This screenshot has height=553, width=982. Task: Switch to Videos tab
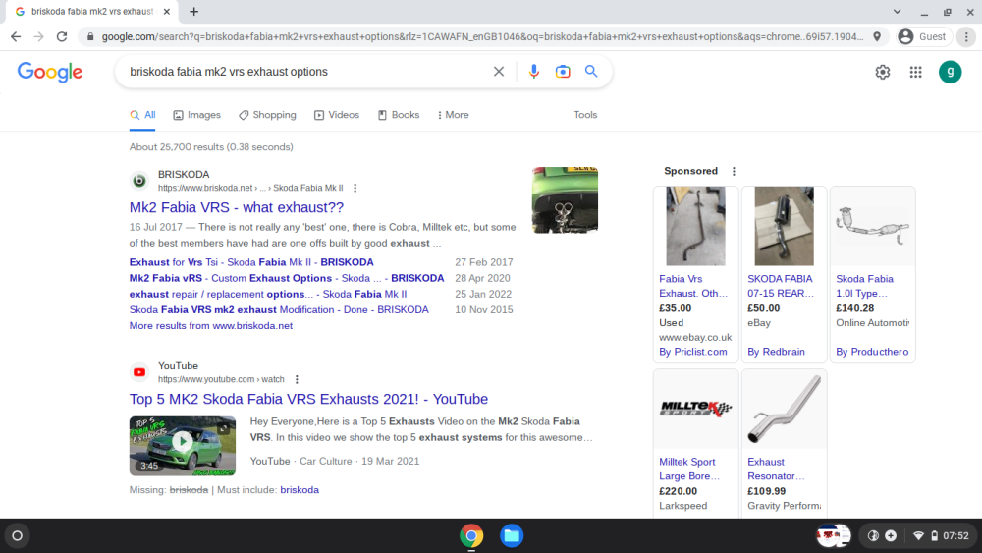pos(336,115)
